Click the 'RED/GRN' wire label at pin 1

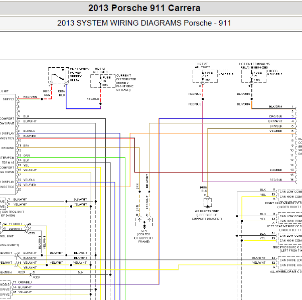pos(30,97)
